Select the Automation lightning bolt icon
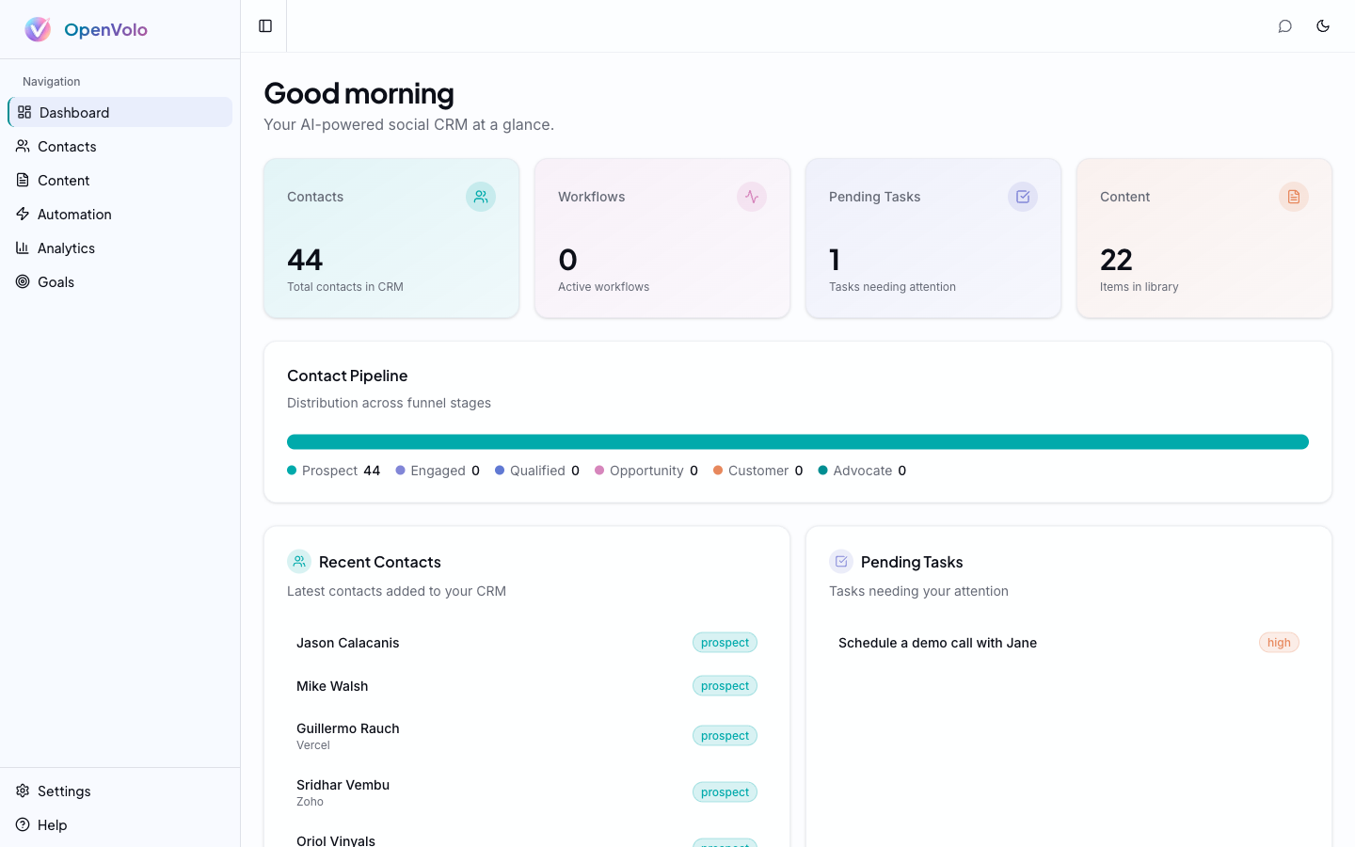Viewport: 1355px width, 847px height. coord(23,214)
